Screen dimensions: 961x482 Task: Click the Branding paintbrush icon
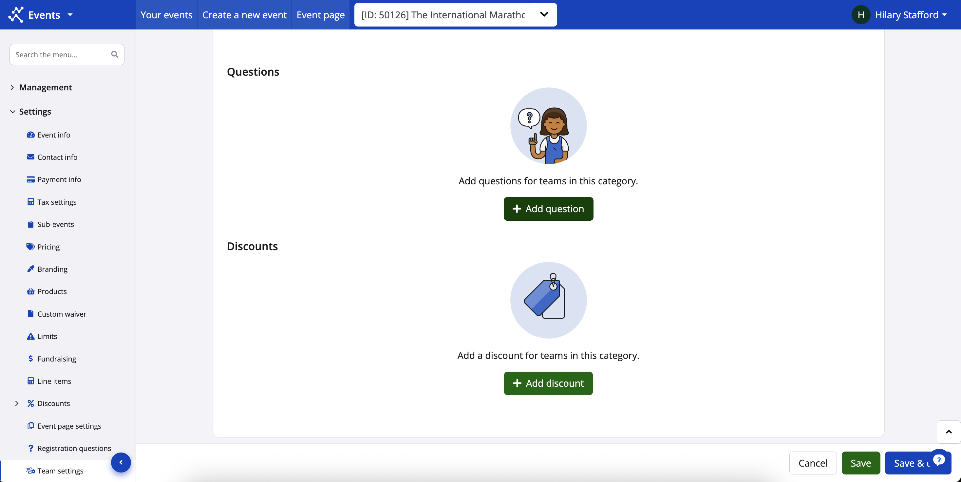point(30,269)
